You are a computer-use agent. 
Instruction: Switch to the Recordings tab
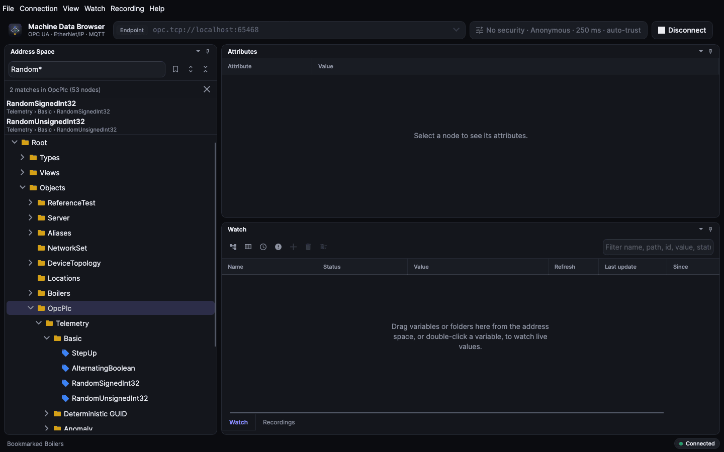[x=279, y=422]
